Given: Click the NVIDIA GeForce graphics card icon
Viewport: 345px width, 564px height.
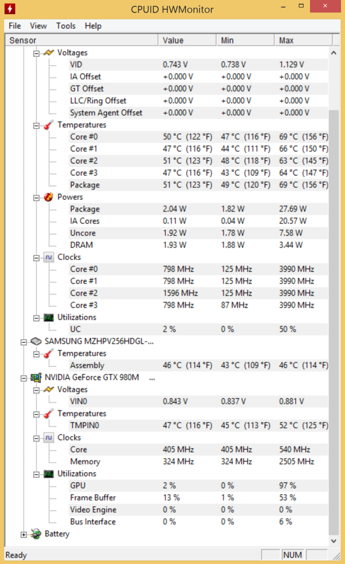Looking at the screenshot, I should 36,377.
